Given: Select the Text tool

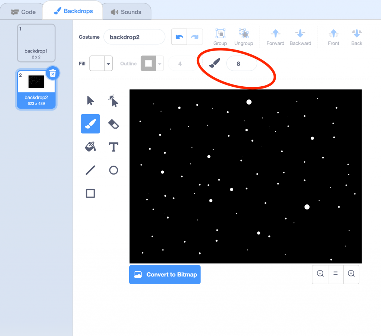Looking at the screenshot, I should [113, 147].
